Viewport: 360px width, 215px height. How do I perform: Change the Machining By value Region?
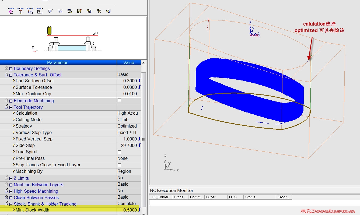coord(129,171)
